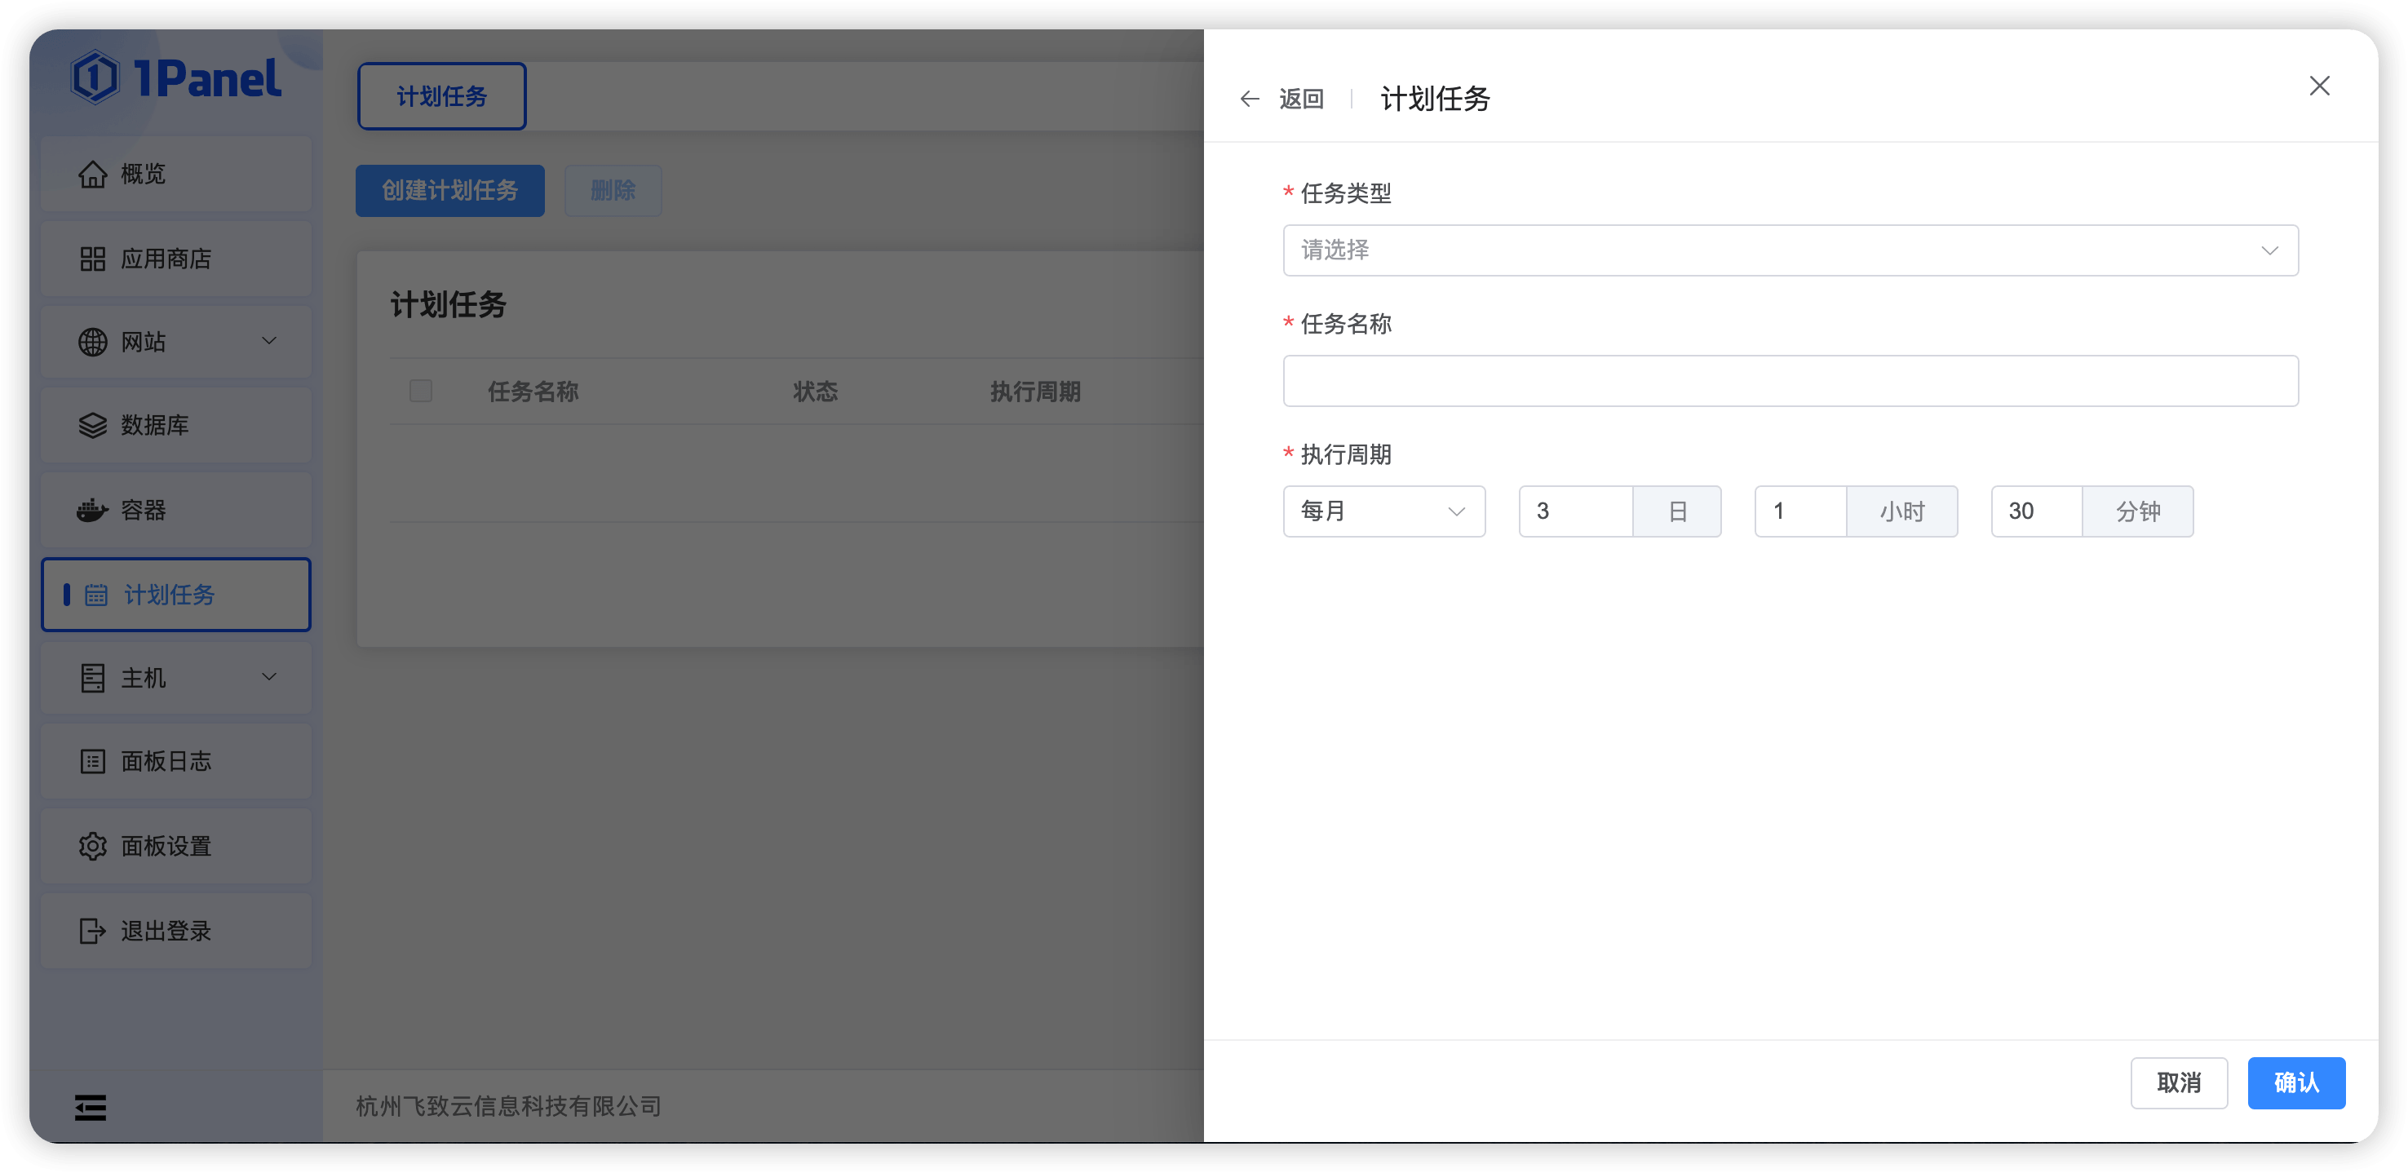Click the 返回 back arrow

click(1250, 98)
